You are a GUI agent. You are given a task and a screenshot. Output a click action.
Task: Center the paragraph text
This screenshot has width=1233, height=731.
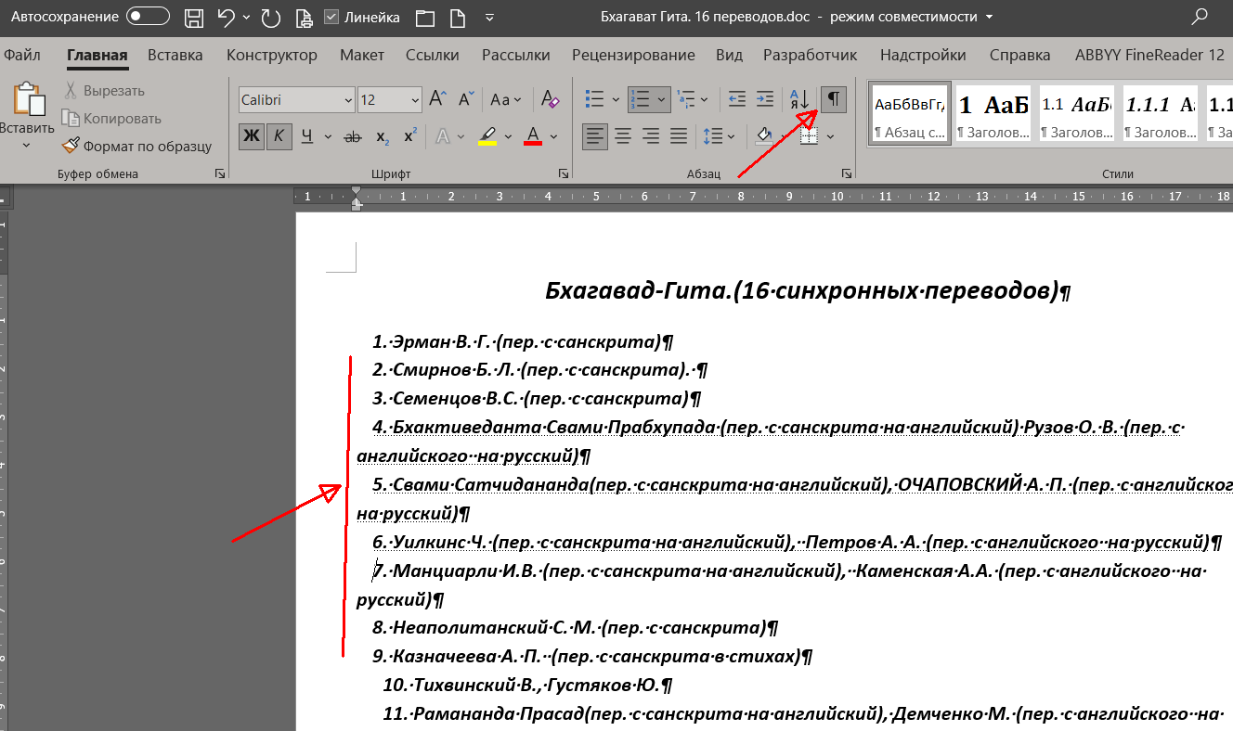(623, 136)
